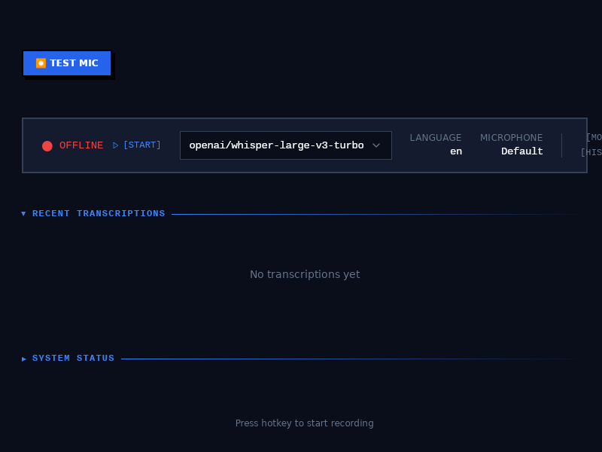Click the play triangle icon beside START

[x=116, y=145]
